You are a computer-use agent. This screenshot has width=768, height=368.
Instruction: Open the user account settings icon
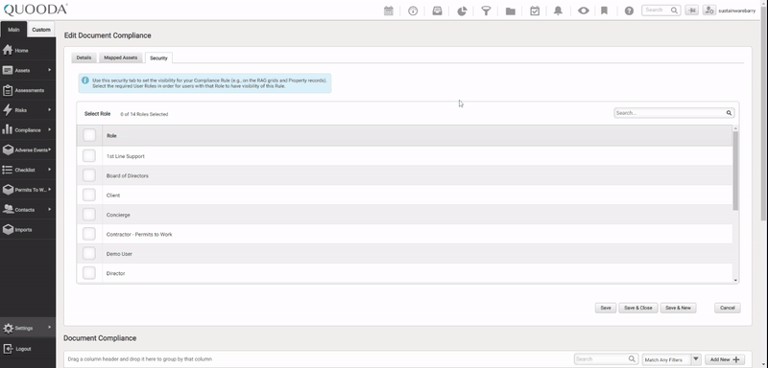[x=709, y=11]
